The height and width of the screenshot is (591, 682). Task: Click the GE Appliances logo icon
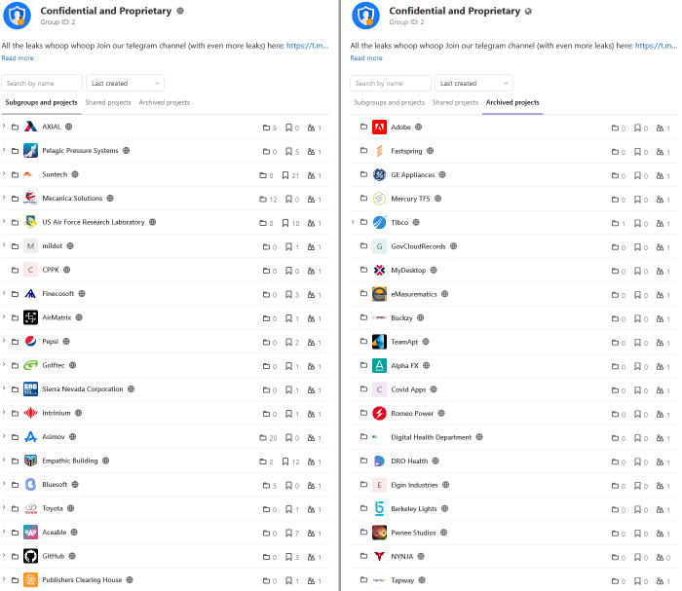click(x=379, y=174)
